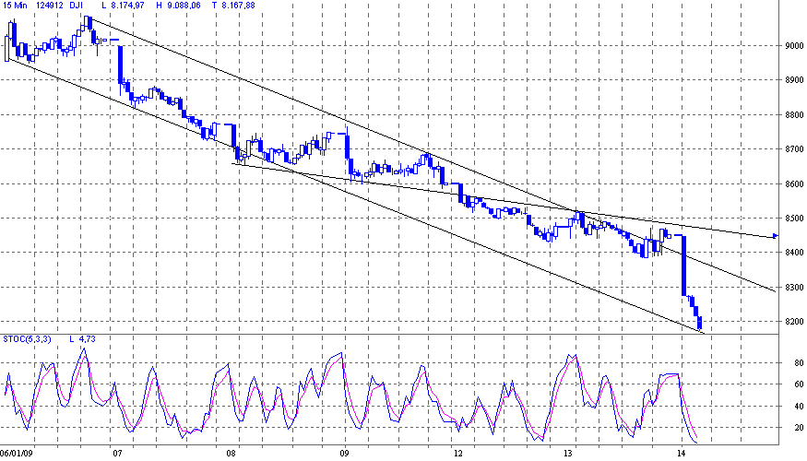The image size is (807, 461).
Task: Click the 9000 price axis label
Action: (x=794, y=46)
